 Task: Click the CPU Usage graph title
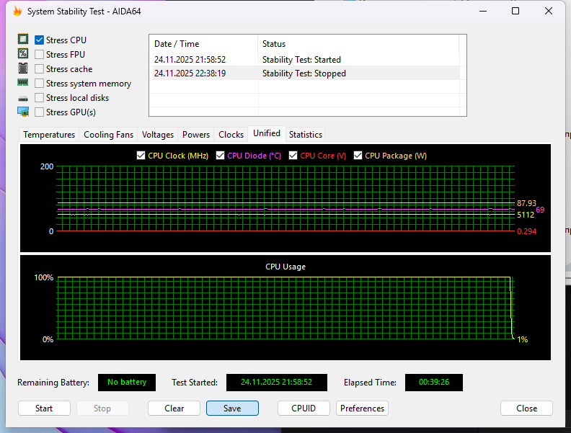tap(285, 267)
